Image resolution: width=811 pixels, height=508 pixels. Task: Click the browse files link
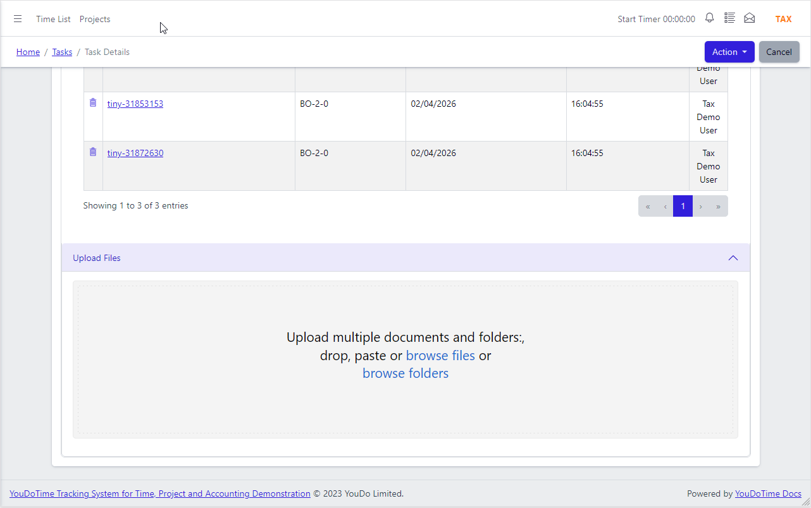pyautogui.click(x=440, y=355)
